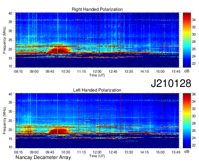
Task: Click the 09:45 time tick under the Left Handed plot
Action: 50,152
